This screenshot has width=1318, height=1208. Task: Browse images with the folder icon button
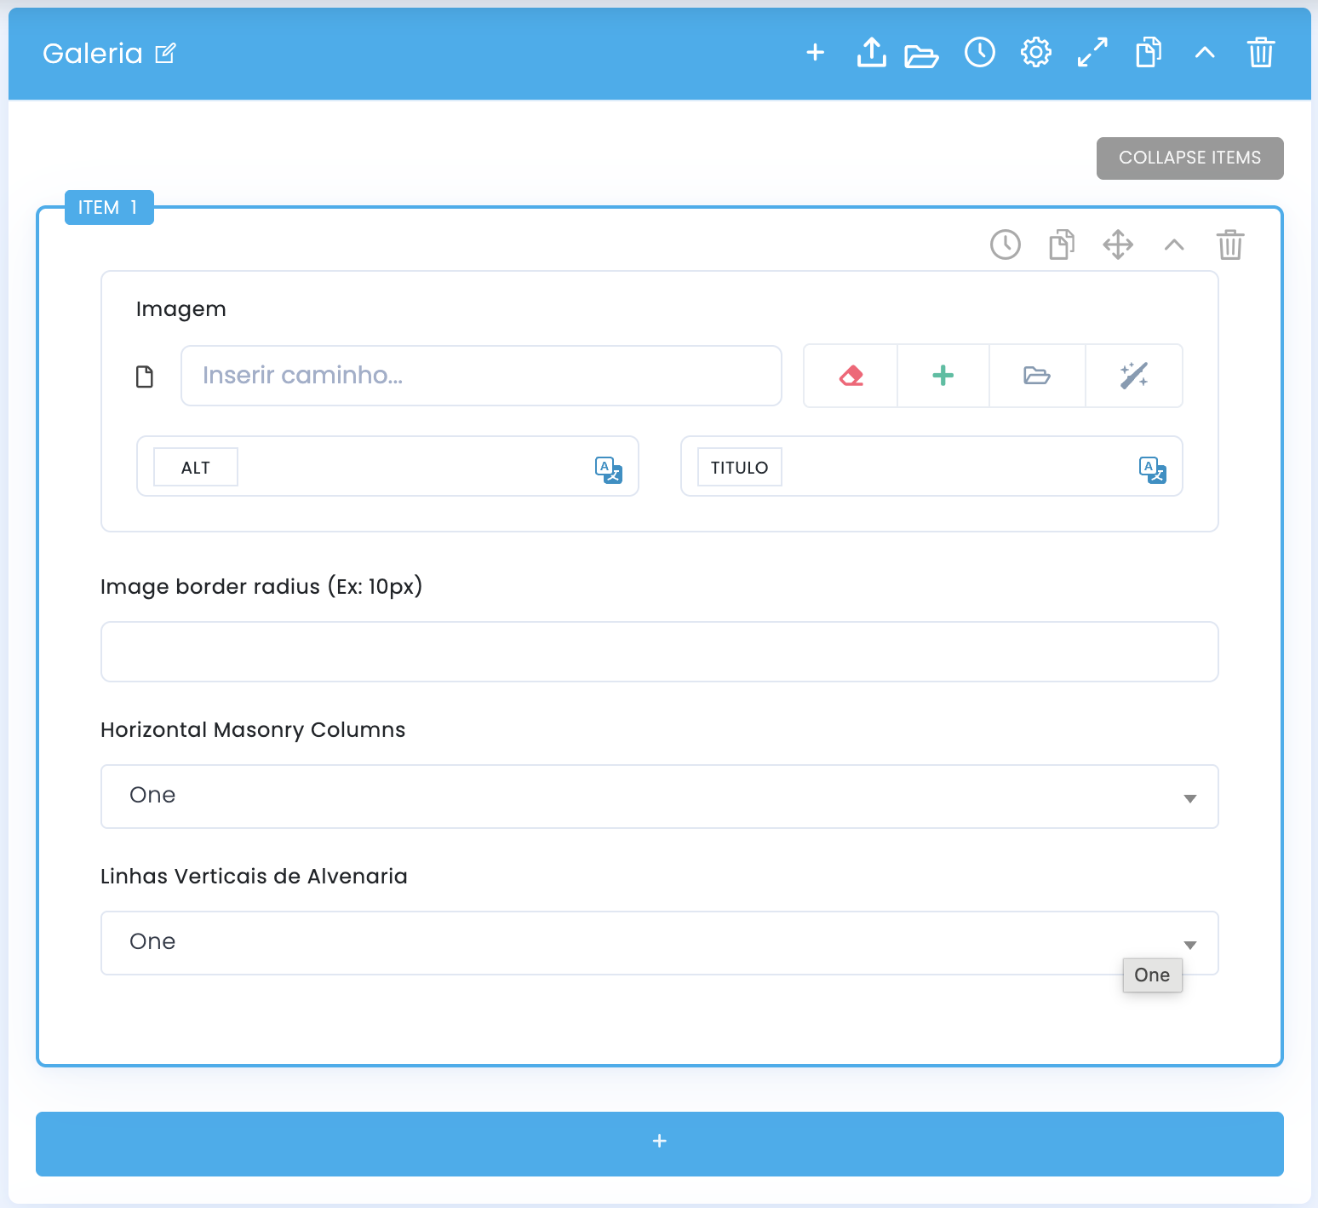tap(1037, 376)
